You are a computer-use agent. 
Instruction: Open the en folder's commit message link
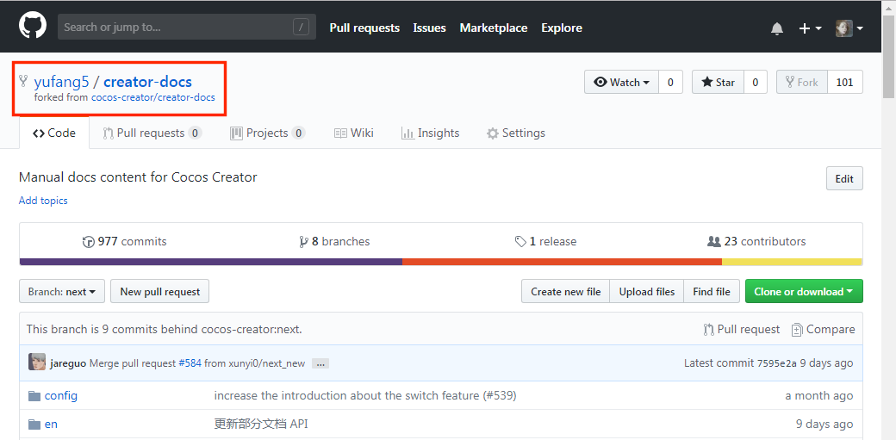261,424
